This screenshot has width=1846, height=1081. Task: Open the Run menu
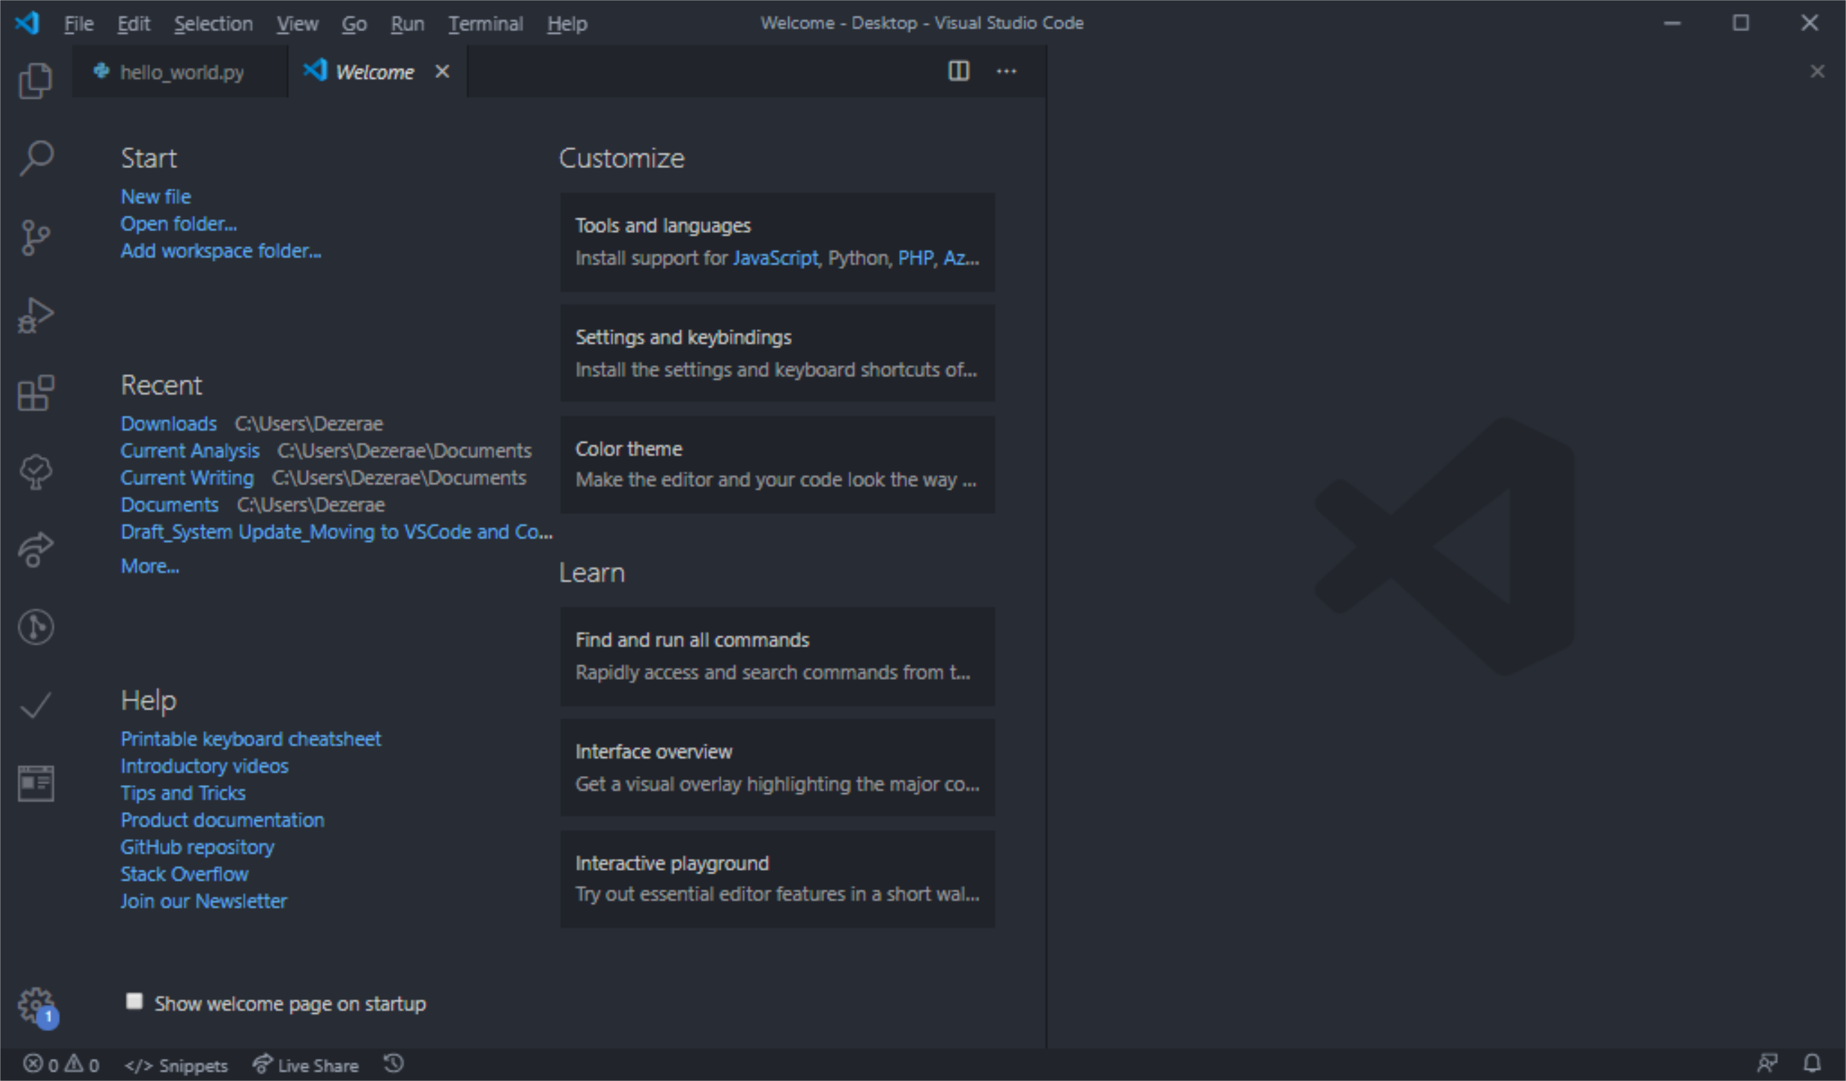point(407,24)
